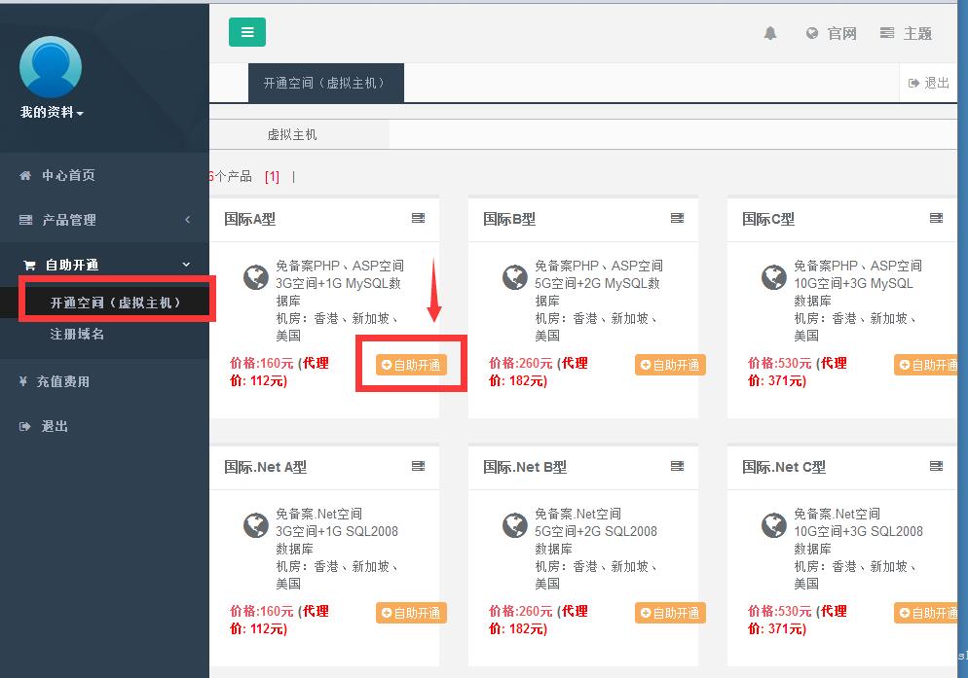Click server icon beside 产品管理
This screenshot has height=678, width=968.
point(25,220)
